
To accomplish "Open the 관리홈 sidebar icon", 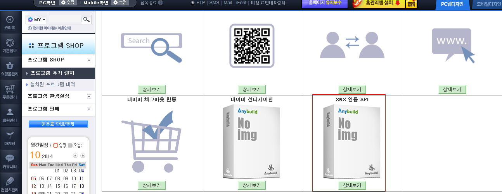I will pos(10,22).
